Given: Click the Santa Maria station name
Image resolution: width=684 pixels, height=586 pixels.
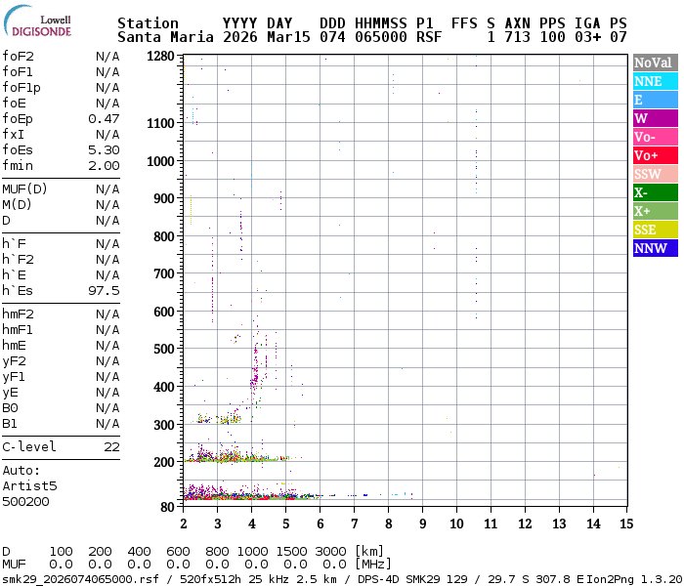Looking at the screenshot, I should (x=166, y=37).
